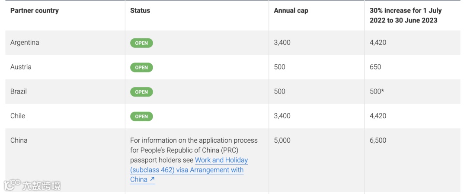This screenshot has width=467, height=194.
Task: Click Brazil's 500* increase value
Action: pos(377,91)
